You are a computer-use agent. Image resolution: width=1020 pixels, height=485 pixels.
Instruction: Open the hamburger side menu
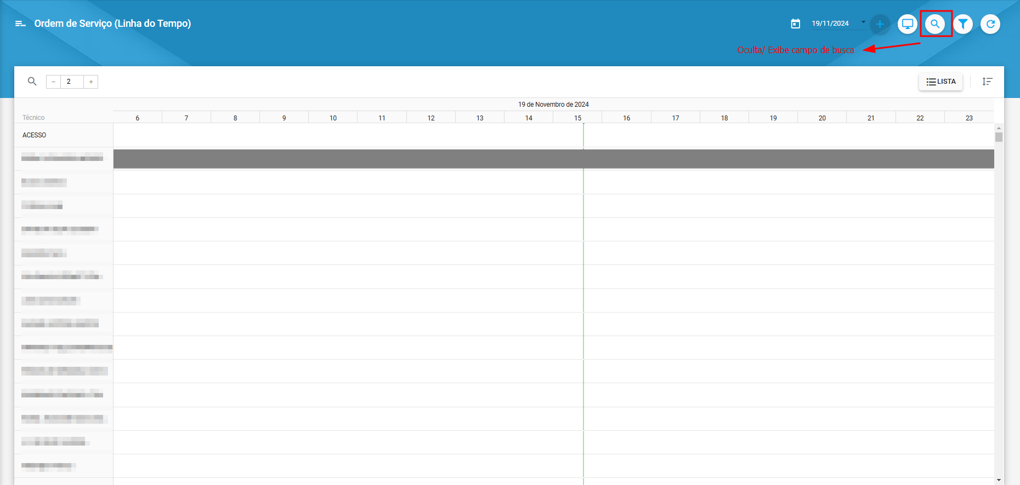20,24
